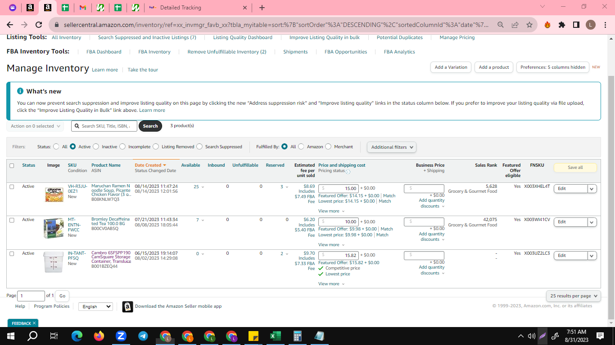
Task: Open Excel from the taskbar
Action: click(x=275, y=336)
